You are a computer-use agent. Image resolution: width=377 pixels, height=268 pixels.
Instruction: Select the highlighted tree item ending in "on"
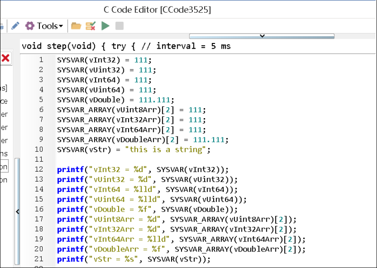tap(4, 167)
